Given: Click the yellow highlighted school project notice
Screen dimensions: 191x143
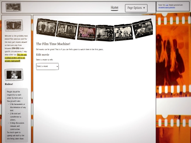Looking at the screenshot, I should point(16,58).
